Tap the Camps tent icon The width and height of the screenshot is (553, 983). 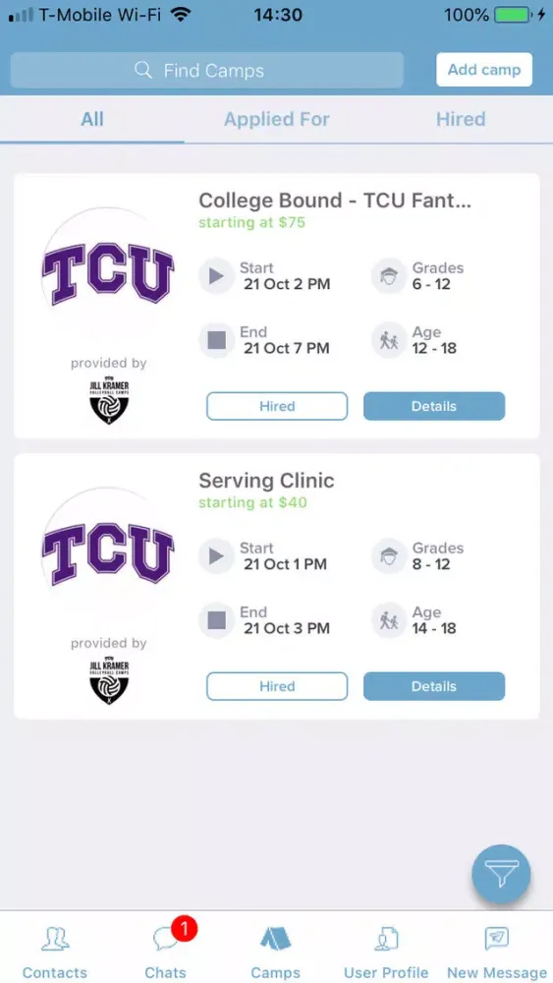(x=276, y=939)
